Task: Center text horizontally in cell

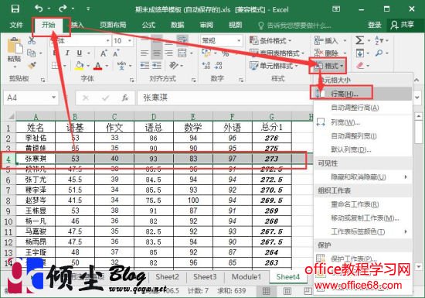Action: 157,53
